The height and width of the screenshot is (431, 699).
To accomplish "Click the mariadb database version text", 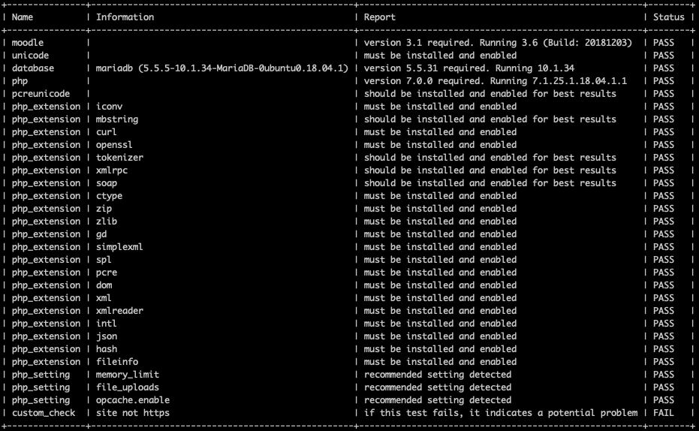I will tap(221, 68).
